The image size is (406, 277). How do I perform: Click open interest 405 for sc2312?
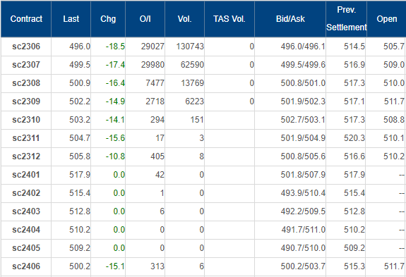click(x=157, y=156)
